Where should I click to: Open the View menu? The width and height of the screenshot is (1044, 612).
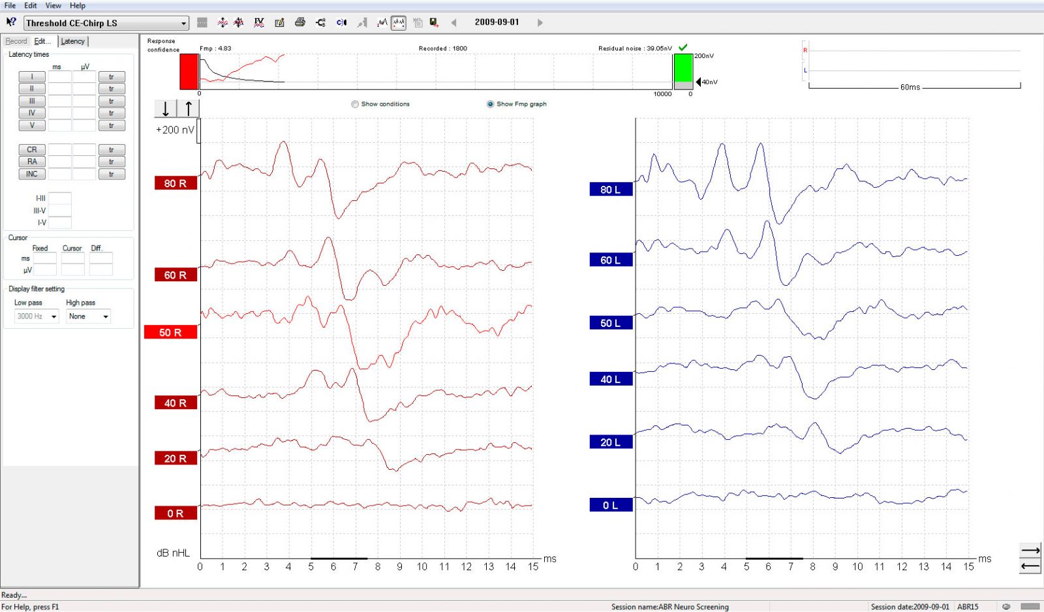[x=52, y=5]
